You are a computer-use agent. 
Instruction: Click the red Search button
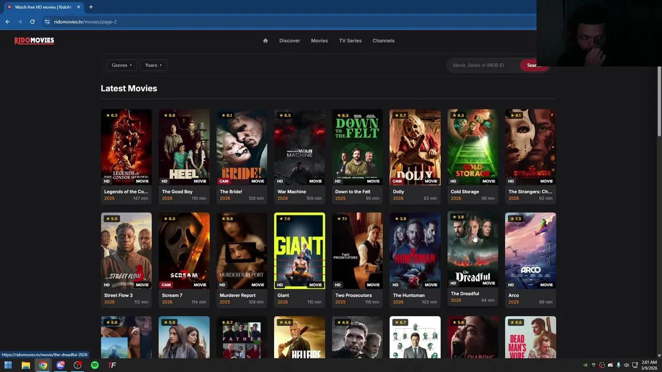pos(534,65)
